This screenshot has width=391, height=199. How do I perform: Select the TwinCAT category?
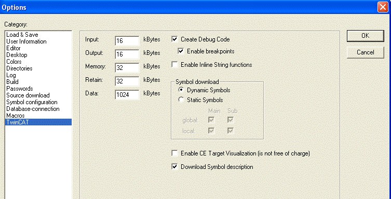coord(38,122)
